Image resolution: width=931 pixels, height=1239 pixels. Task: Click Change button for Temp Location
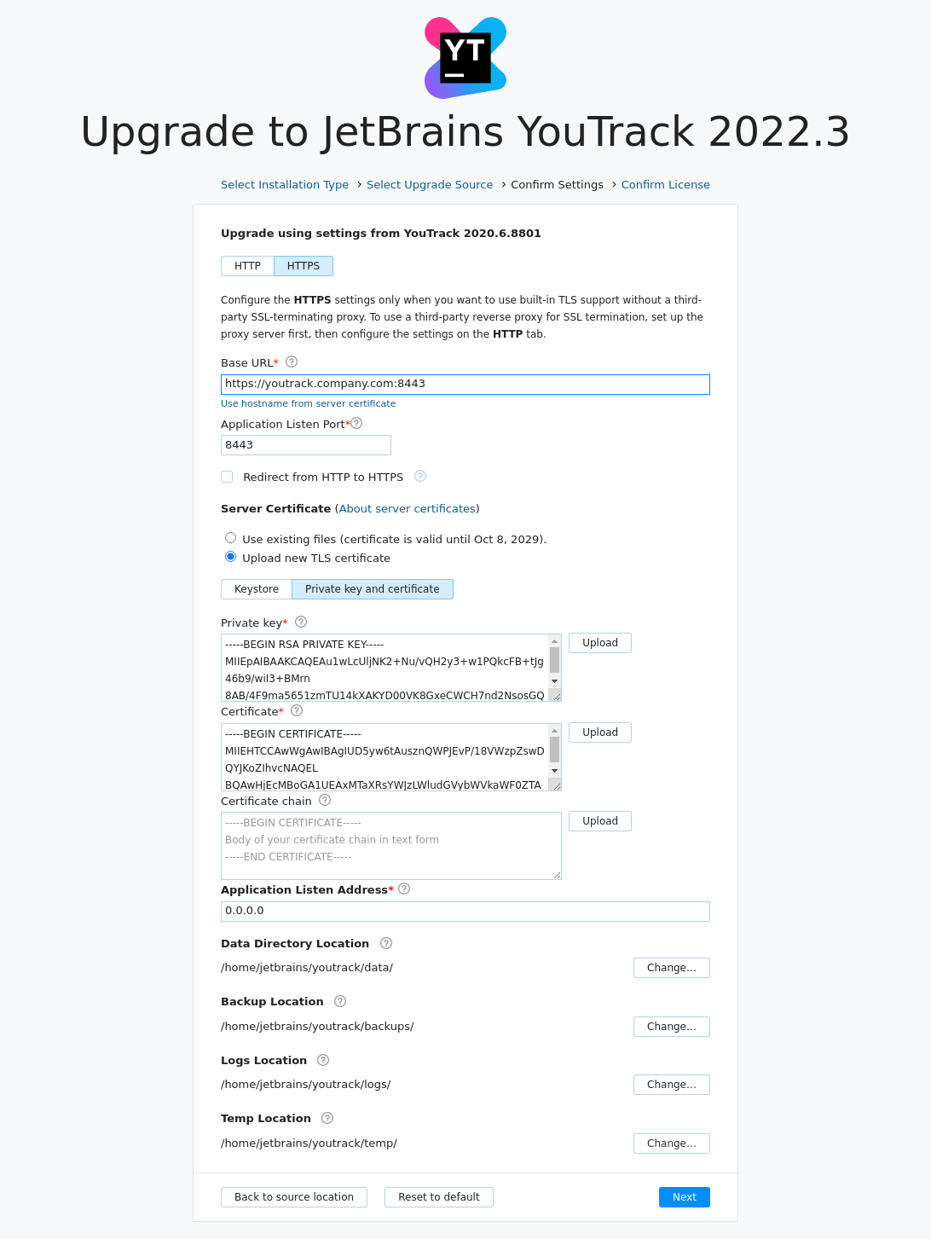671,1143
